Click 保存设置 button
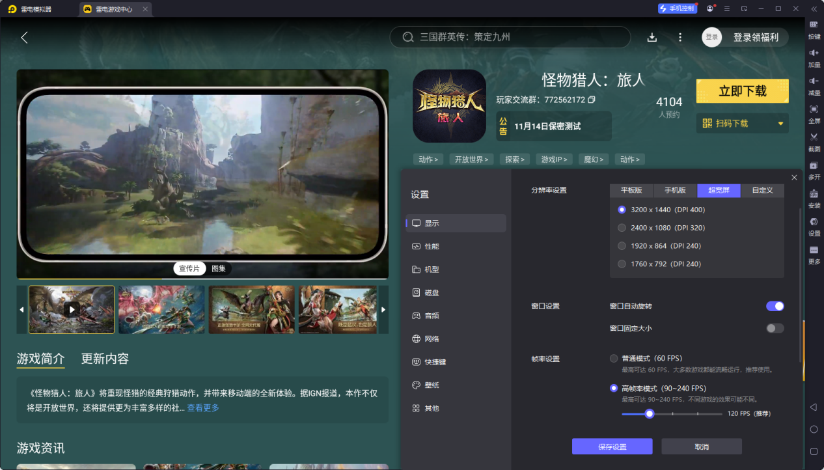 (x=612, y=447)
